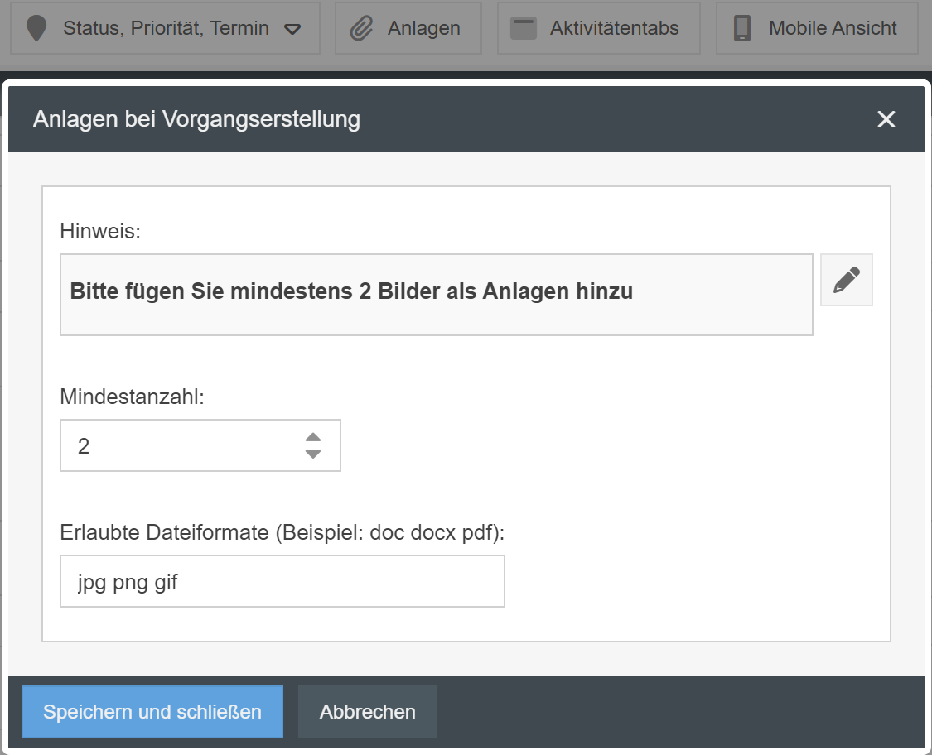The height and width of the screenshot is (755, 932).
Task: Click the Hinweis text box
Action: (436, 295)
